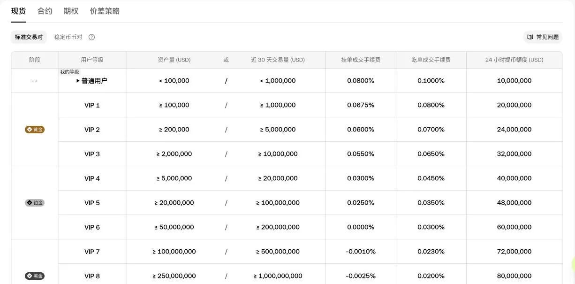Screen dimensions: 575x284
Task: Select the 标准交易对 sub-tab
Action: [29, 37]
